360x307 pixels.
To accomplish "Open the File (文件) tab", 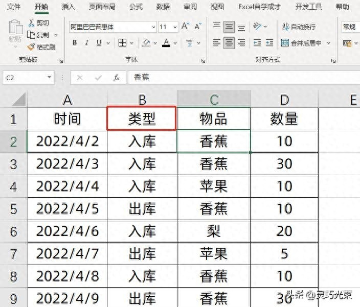I will 13,7.
